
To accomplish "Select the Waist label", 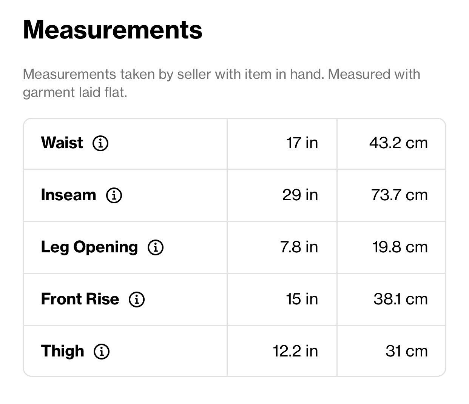I will pos(62,143).
